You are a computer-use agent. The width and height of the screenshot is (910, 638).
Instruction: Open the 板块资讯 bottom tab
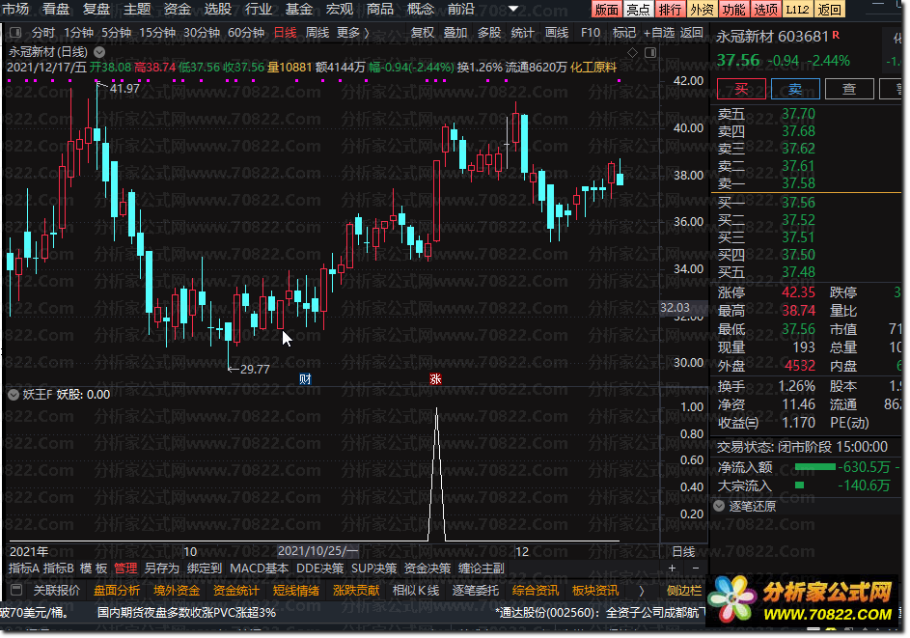pyautogui.click(x=594, y=591)
